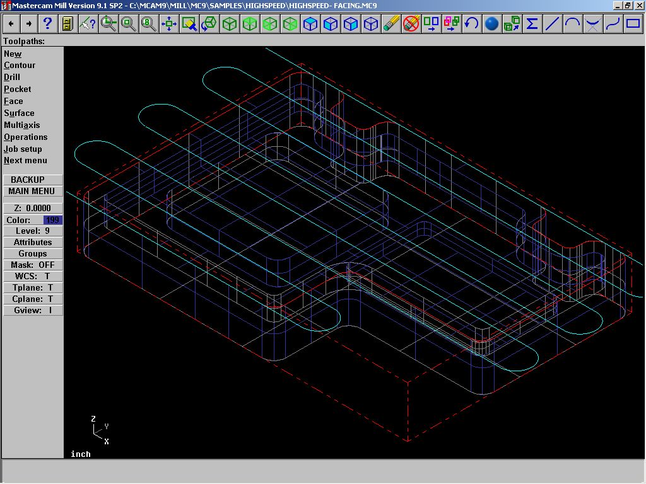This screenshot has height=484, width=646.
Task: Select the Delete pencil-eraser tool
Action: 391,24
